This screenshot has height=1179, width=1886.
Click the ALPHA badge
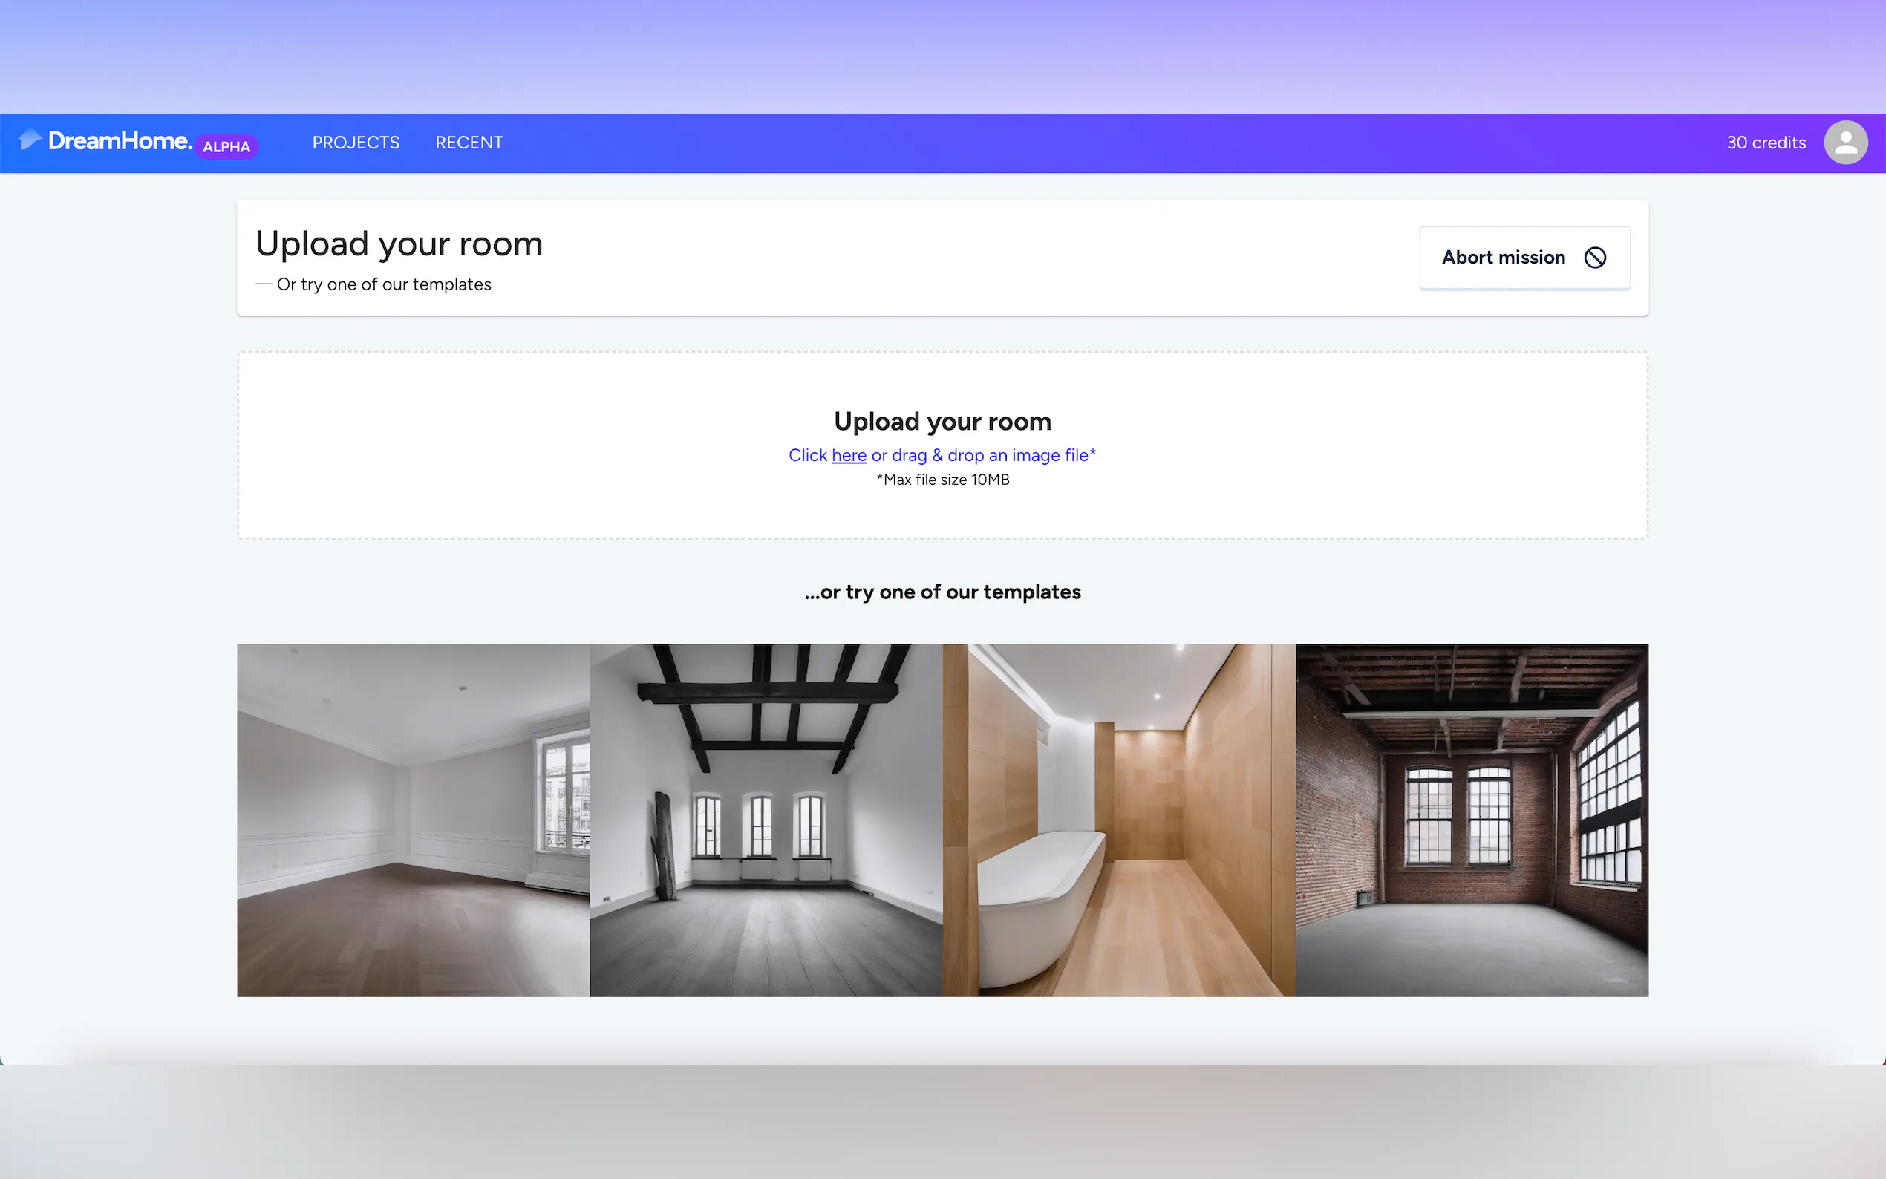pos(226,146)
